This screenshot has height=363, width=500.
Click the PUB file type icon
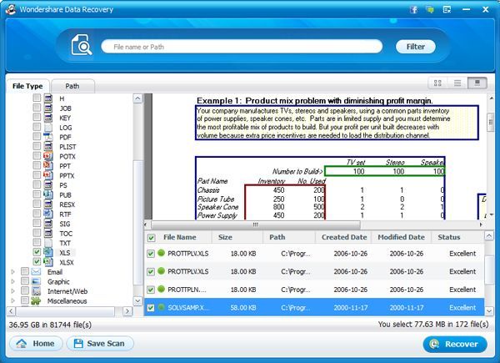click(x=48, y=194)
